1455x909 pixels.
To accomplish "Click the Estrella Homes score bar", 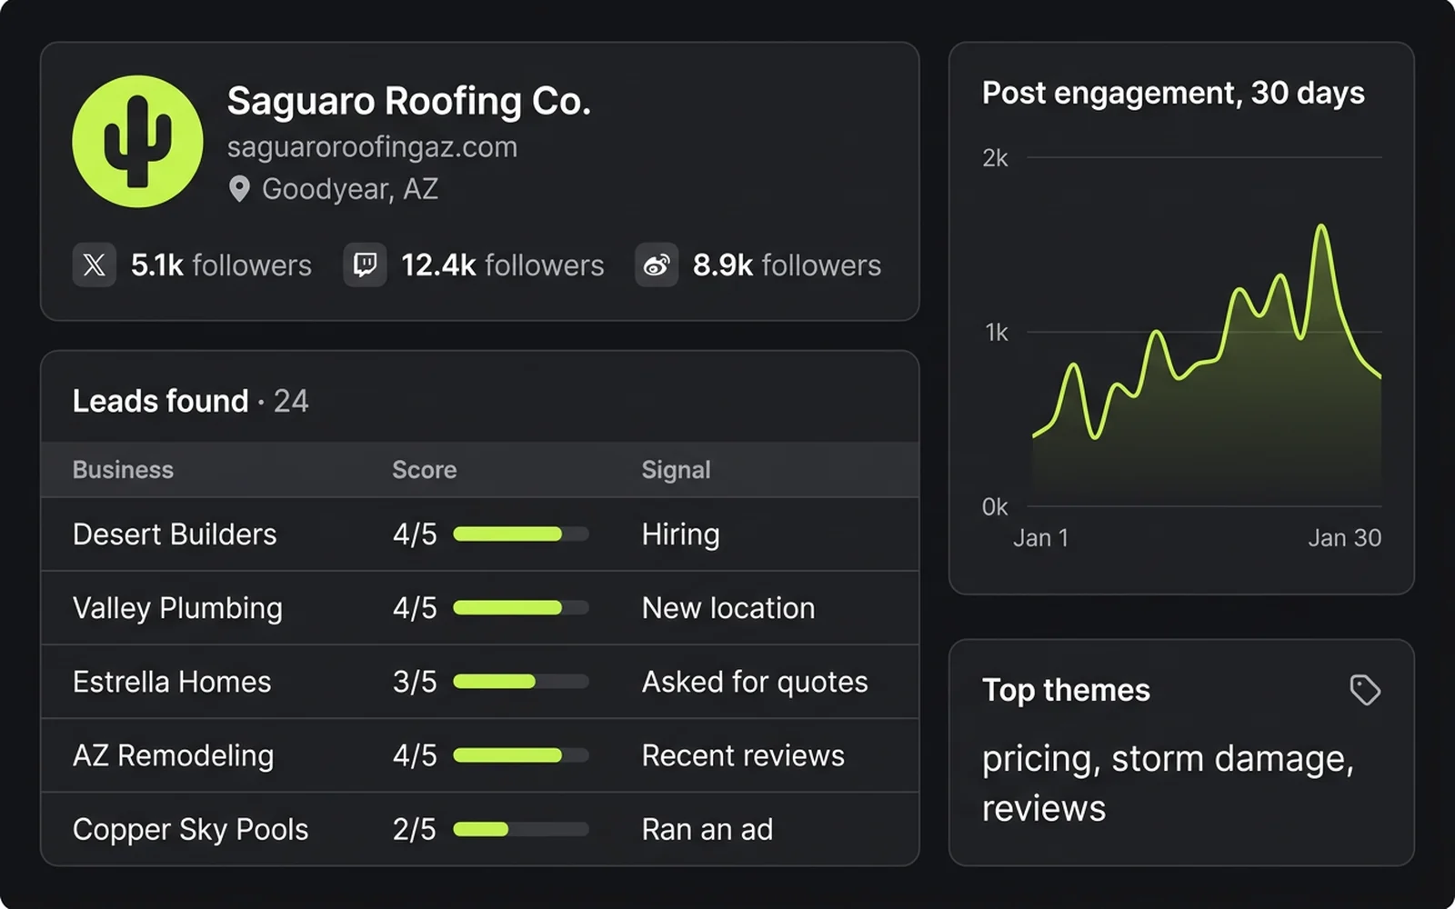I will coord(521,682).
